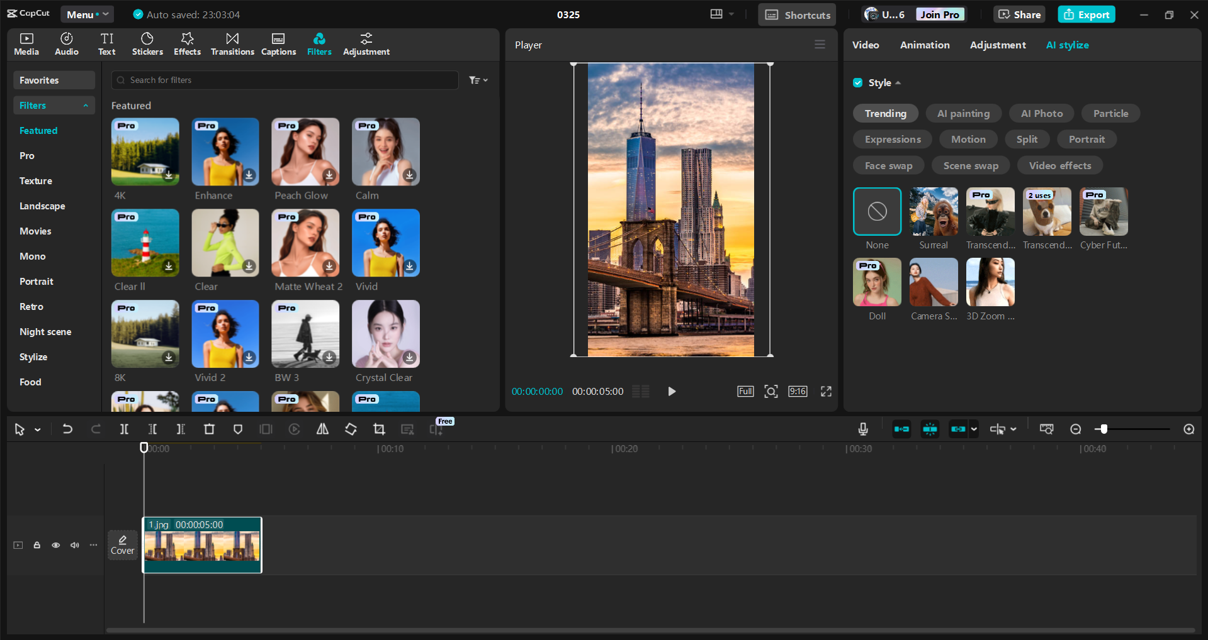Image resolution: width=1208 pixels, height=640 pixels.
Task: Click the Rotate icon in the timeline toolbar
Action: (351, 429)
